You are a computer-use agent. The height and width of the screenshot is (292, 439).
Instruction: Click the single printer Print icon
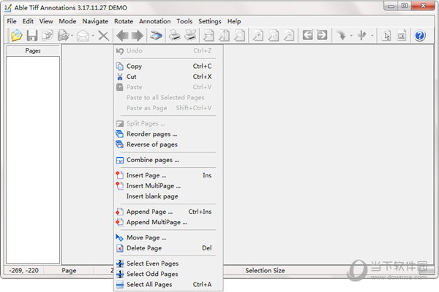point(174,36)
